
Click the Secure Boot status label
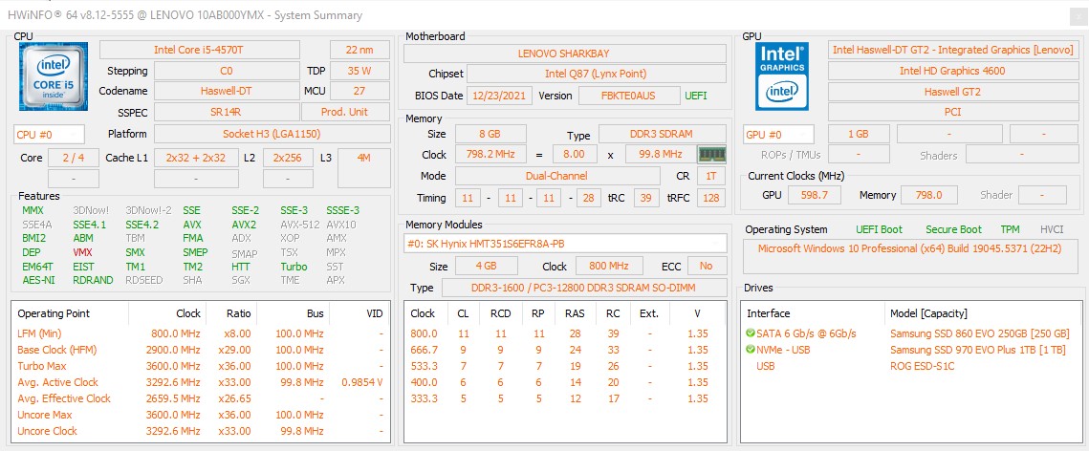953,229
